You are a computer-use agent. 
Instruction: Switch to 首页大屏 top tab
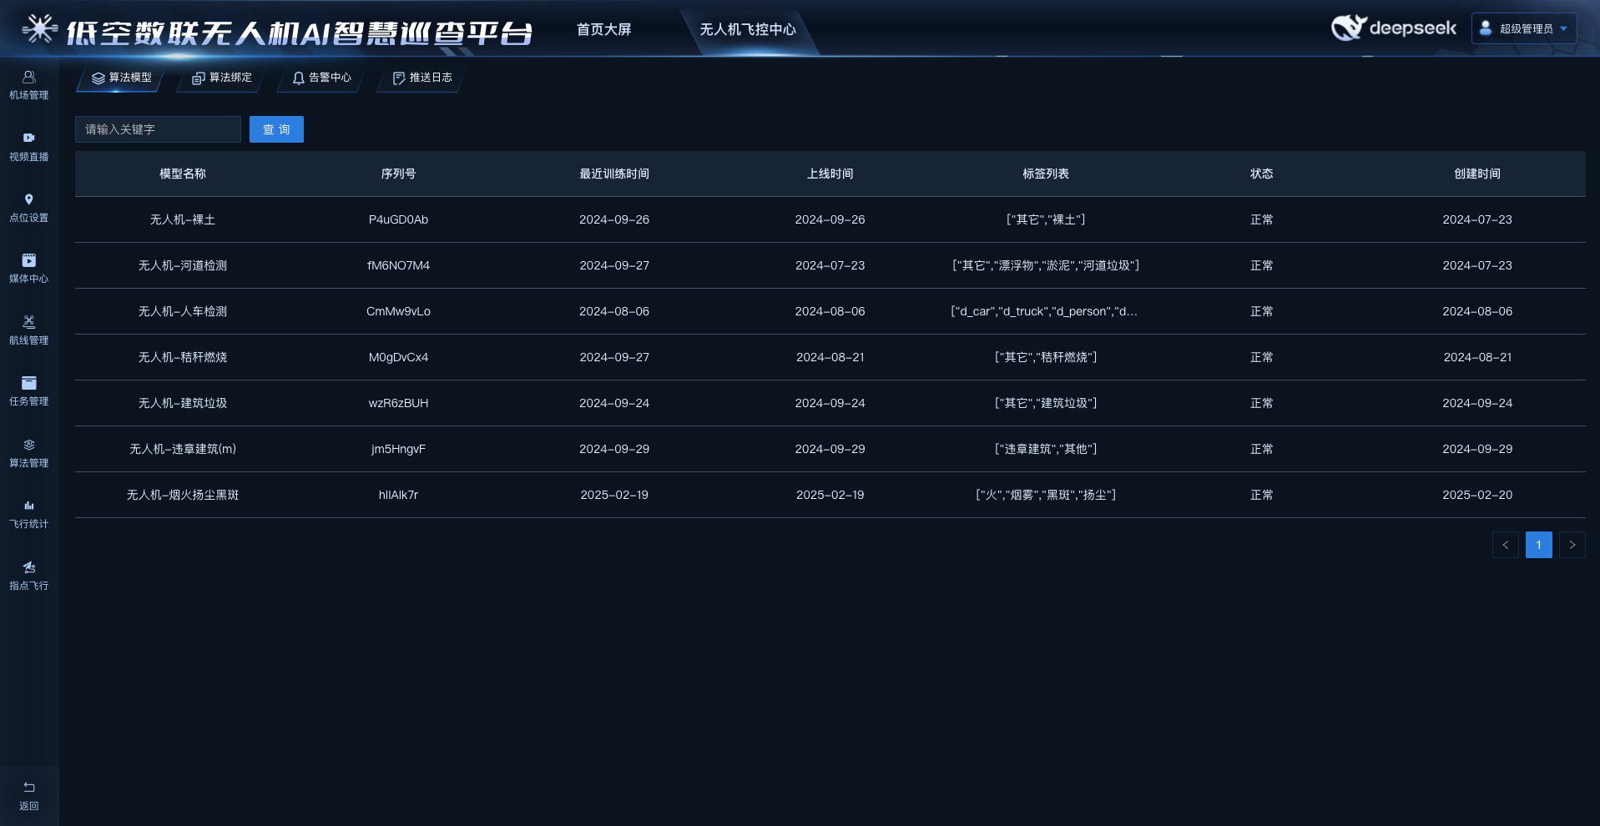click(x=604, y=29)
